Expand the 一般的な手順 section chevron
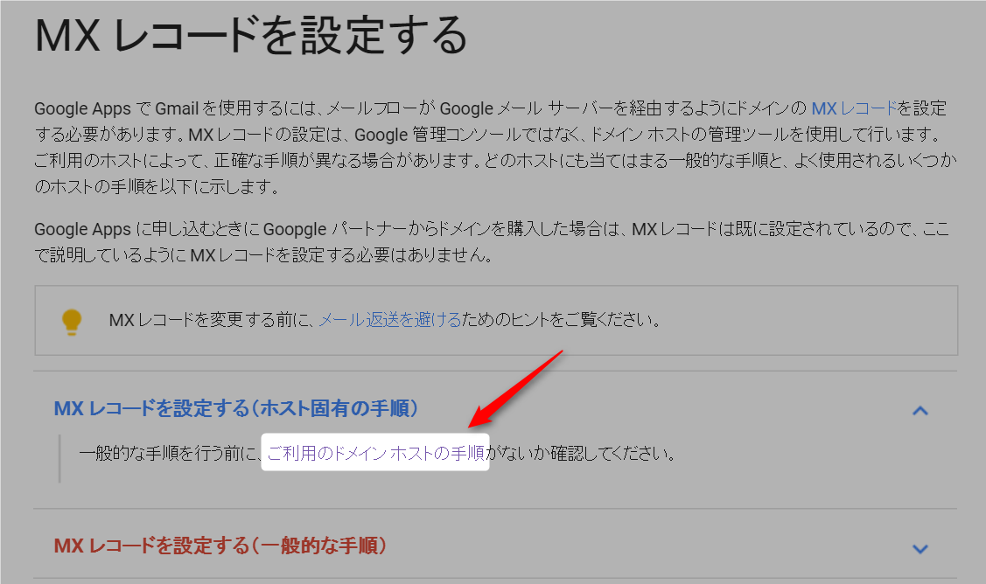Viewport: 986px width, 584px height. 920,549
